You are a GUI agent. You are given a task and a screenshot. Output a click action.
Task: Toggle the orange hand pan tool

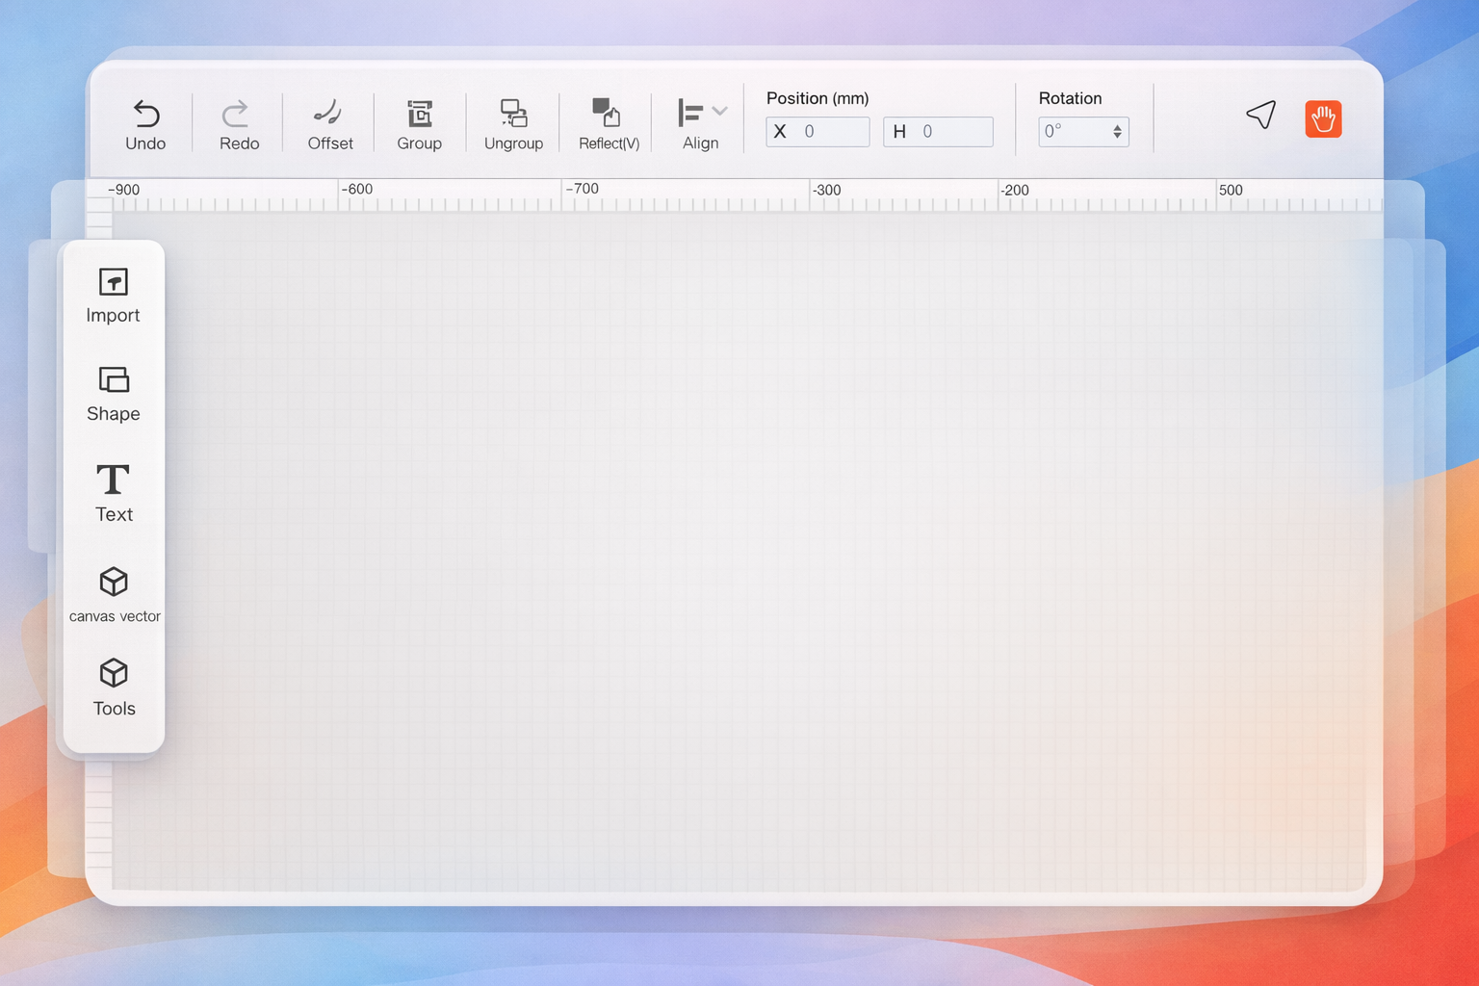click(1323, 119)
